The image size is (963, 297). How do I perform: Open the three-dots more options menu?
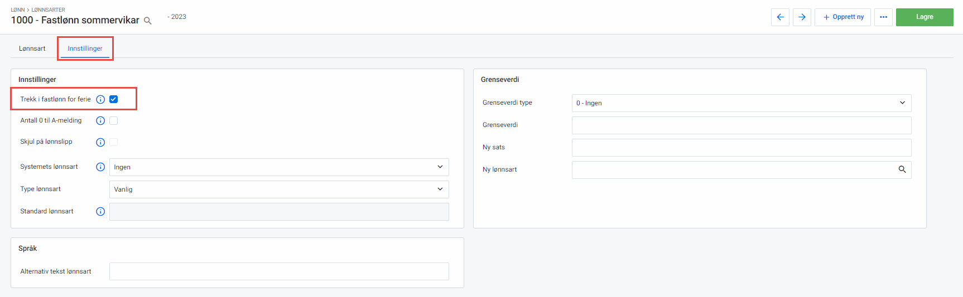pos(883,17)
